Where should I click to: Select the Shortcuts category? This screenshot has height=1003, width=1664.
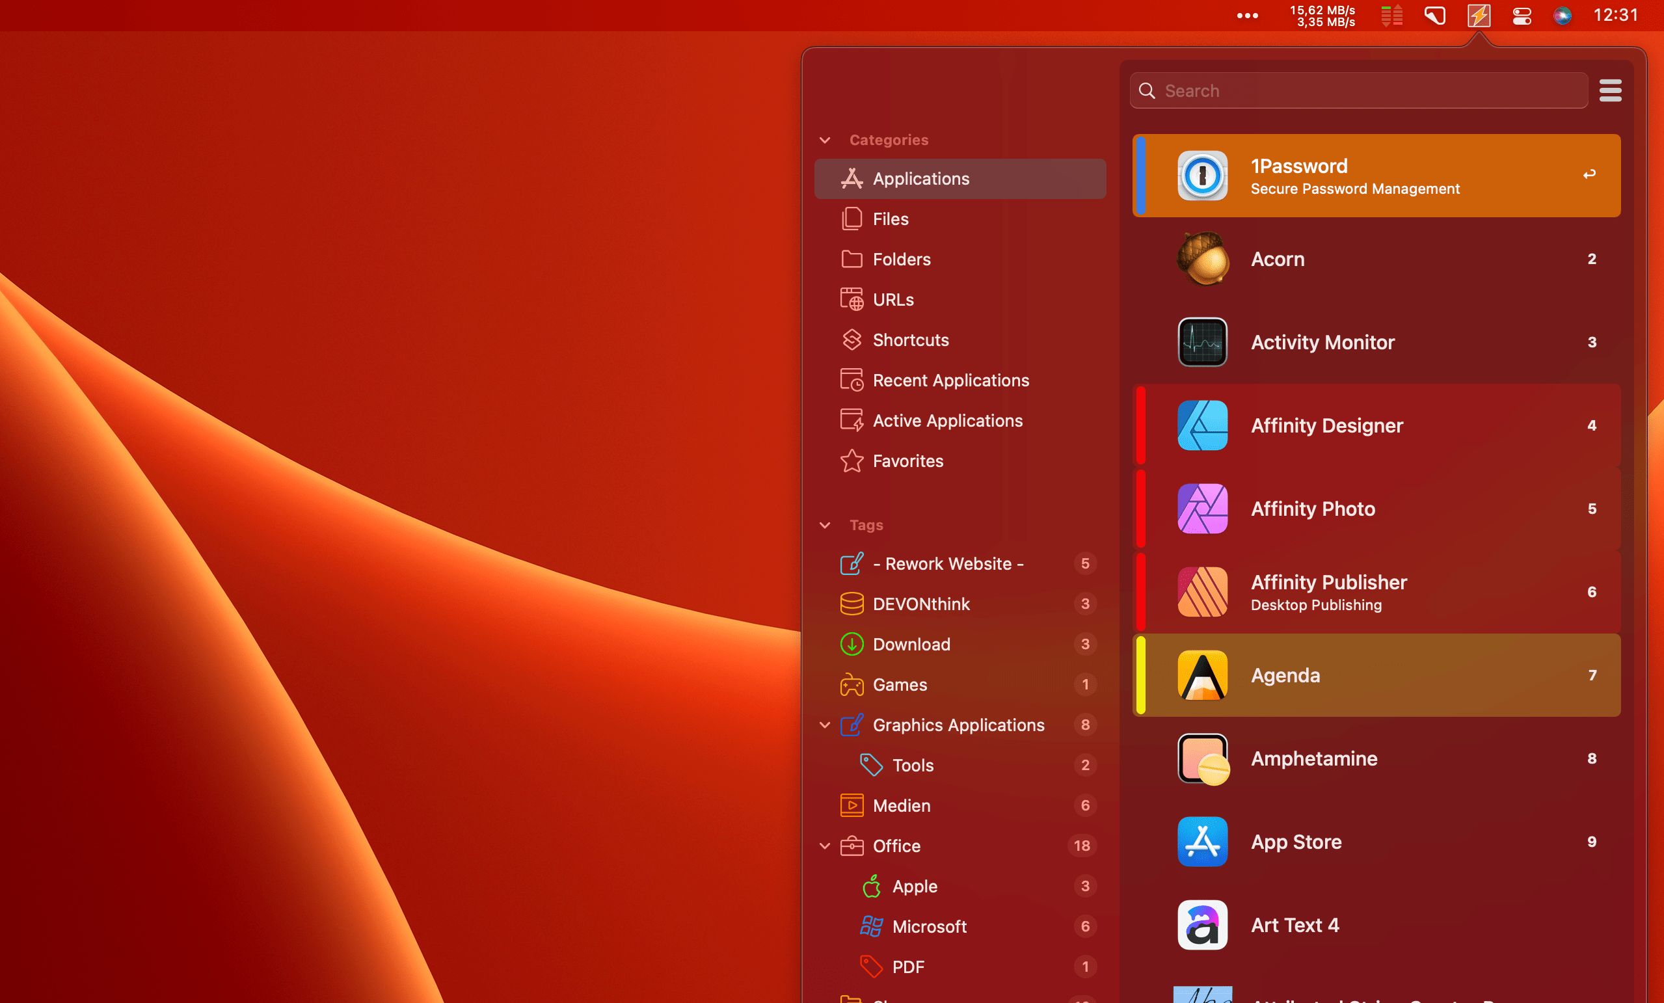pyautogui.click(x=959, y=340)
